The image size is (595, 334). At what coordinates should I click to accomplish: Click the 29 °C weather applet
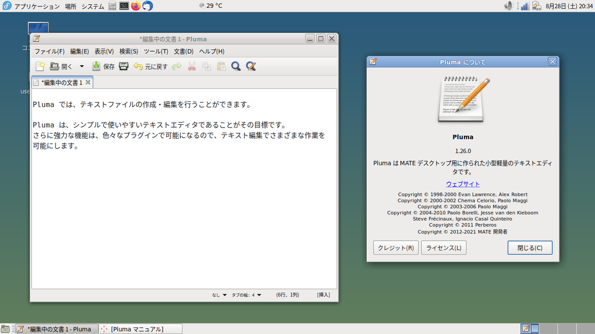(x=211, y=6)
